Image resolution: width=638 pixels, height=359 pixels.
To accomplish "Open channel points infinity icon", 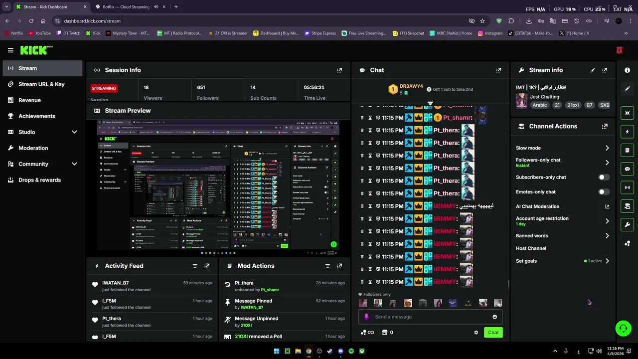I will coord(368,333).
